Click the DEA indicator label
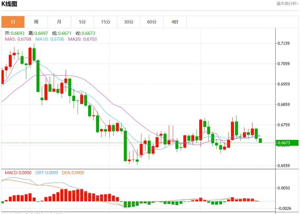 [73, 173]
